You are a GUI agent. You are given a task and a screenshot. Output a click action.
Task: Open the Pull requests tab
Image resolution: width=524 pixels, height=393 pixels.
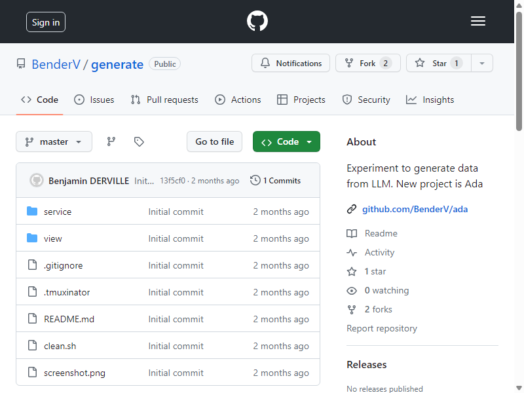click(164, 100)
